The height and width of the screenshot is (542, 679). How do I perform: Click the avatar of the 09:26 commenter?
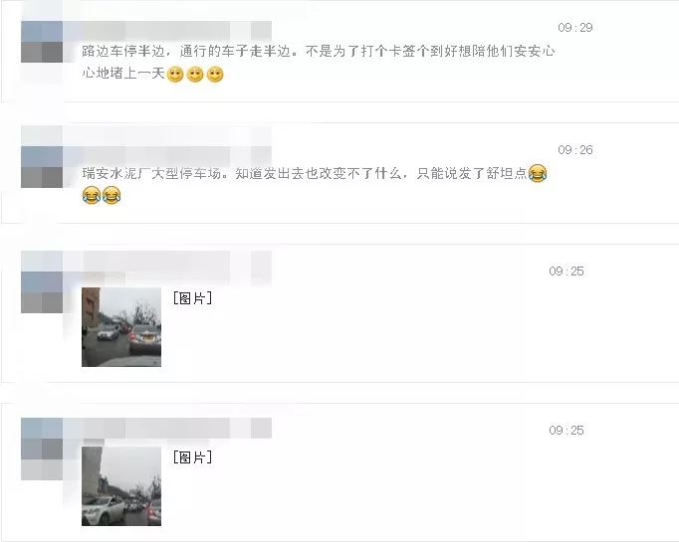(x=42, y=166)
